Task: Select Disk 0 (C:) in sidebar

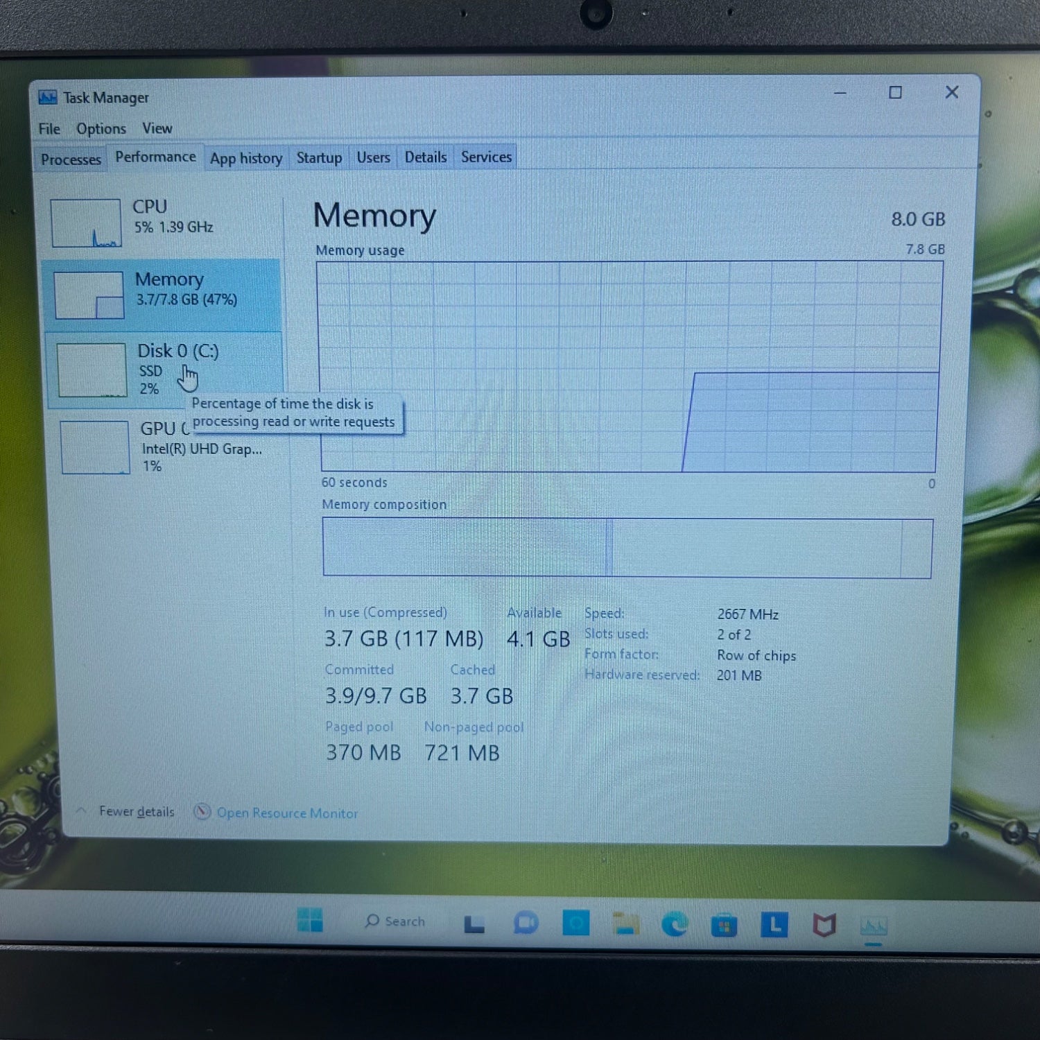Action: (x=164, y=369)
